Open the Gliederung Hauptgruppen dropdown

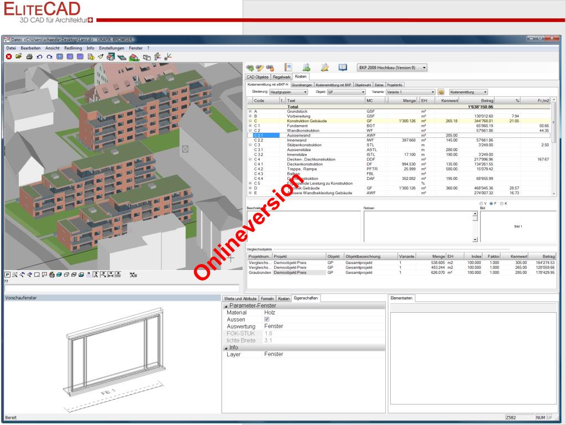pos(287,92)
